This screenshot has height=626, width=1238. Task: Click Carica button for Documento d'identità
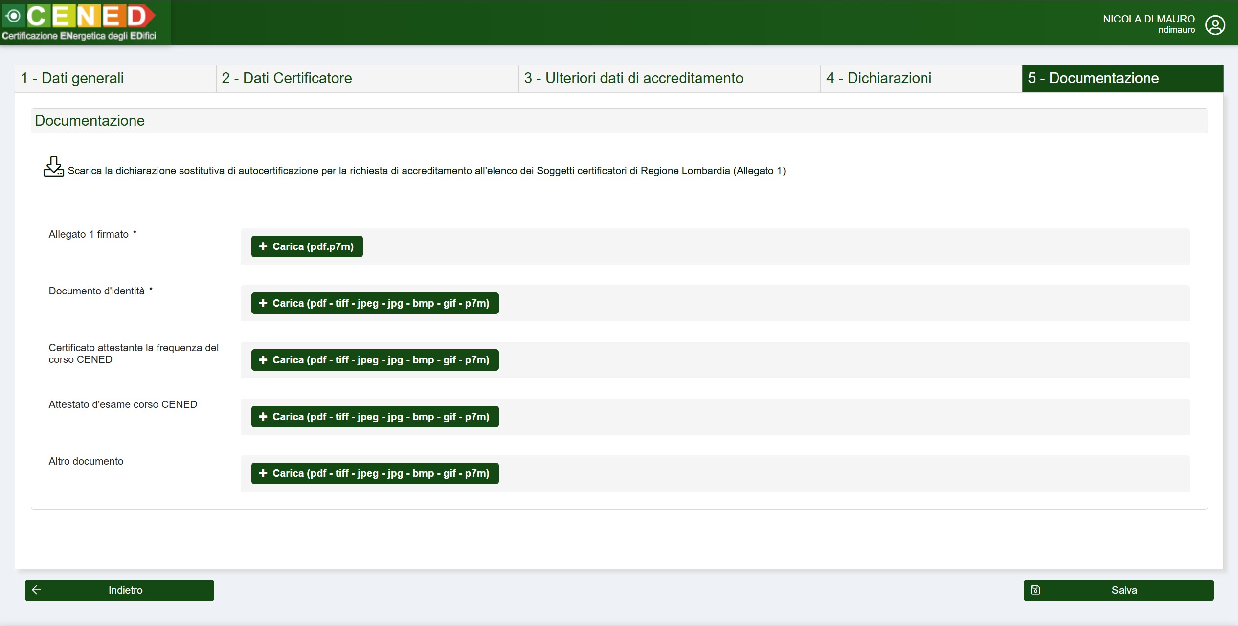point(375,303)
